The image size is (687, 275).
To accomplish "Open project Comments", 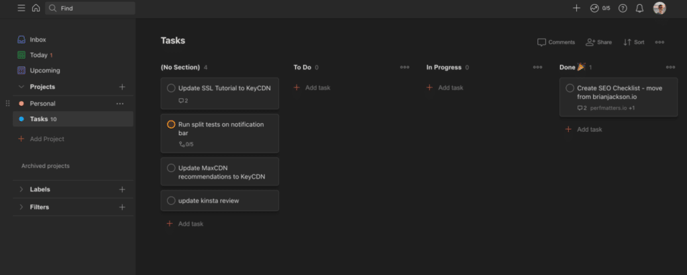I will [556, 42].
